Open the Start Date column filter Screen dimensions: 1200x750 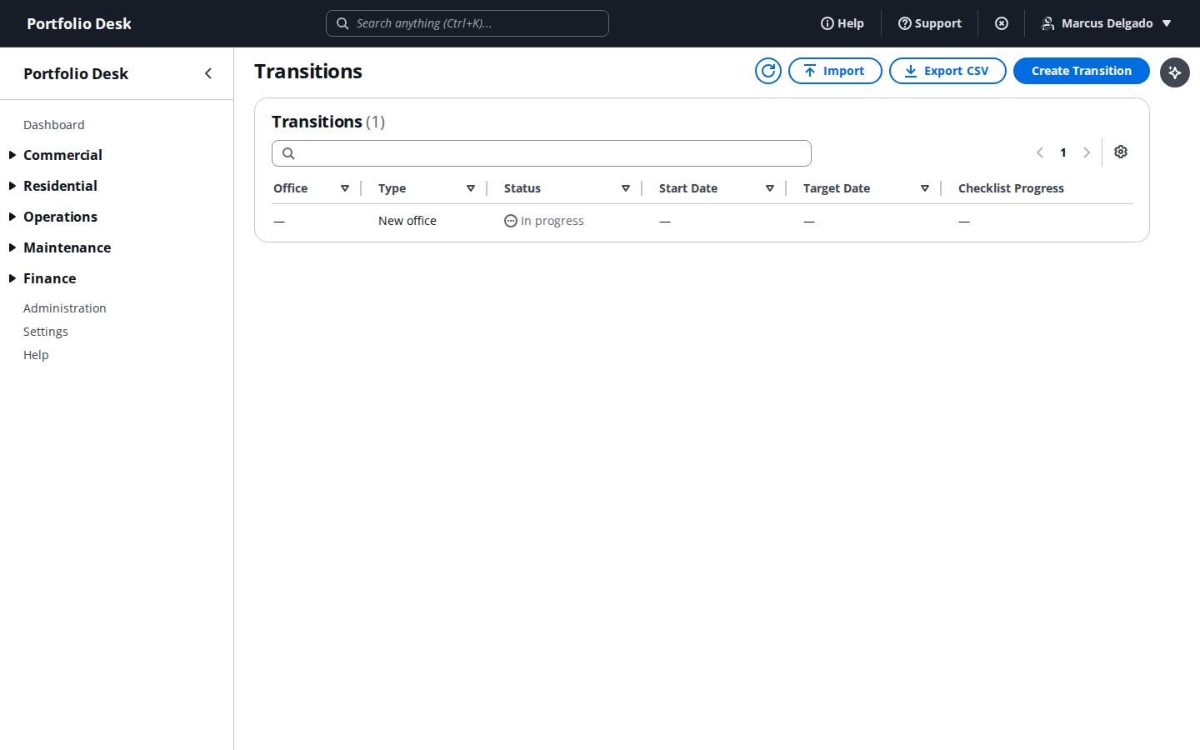click(x=770, y=188)
